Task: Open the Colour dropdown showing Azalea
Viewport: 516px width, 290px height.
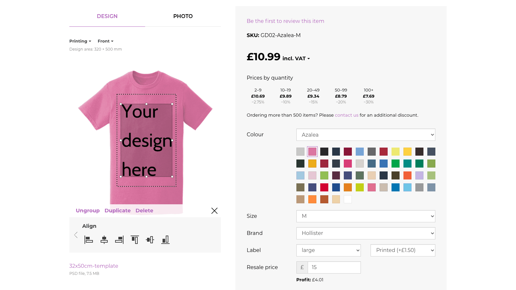Action: coord(365,135)
